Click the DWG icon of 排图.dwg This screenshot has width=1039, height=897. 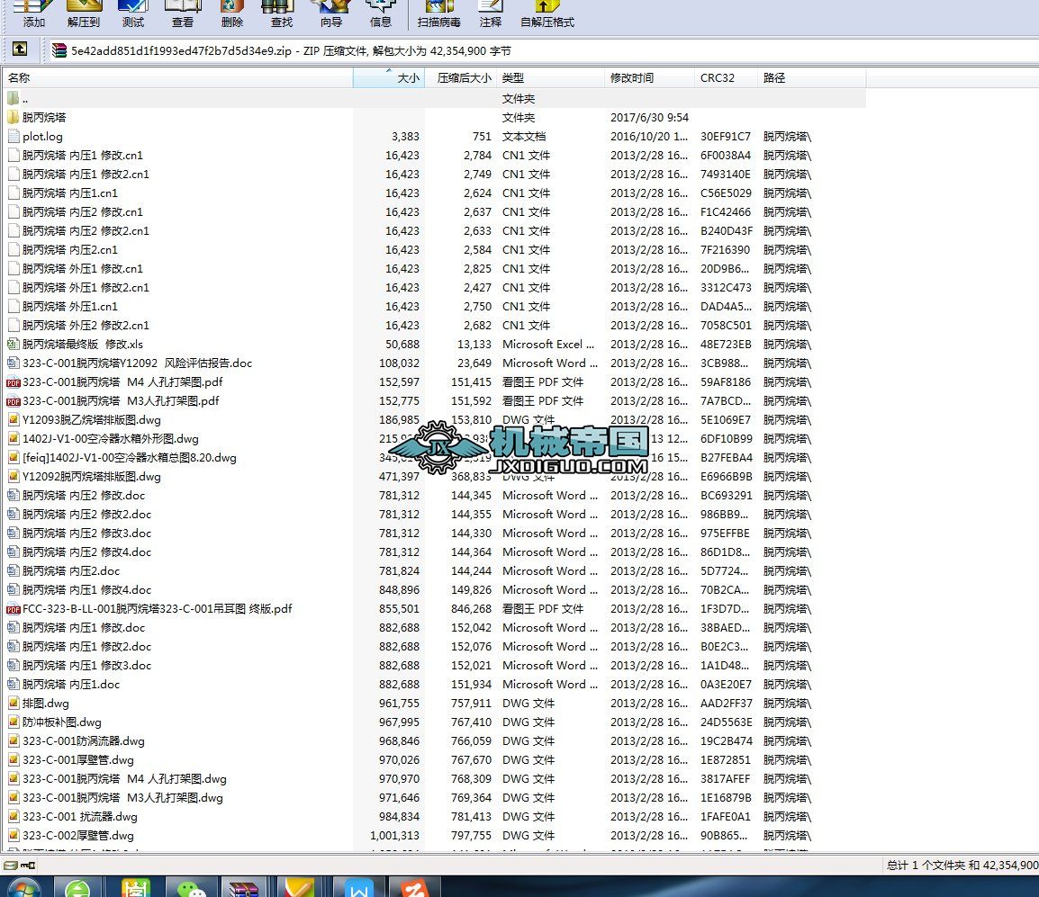14,703
